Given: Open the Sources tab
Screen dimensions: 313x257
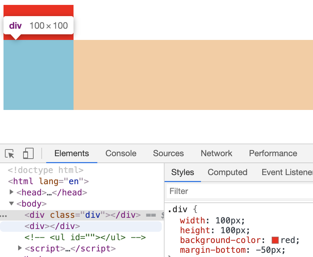Looking at the screenshot, I should coord(168,153).
